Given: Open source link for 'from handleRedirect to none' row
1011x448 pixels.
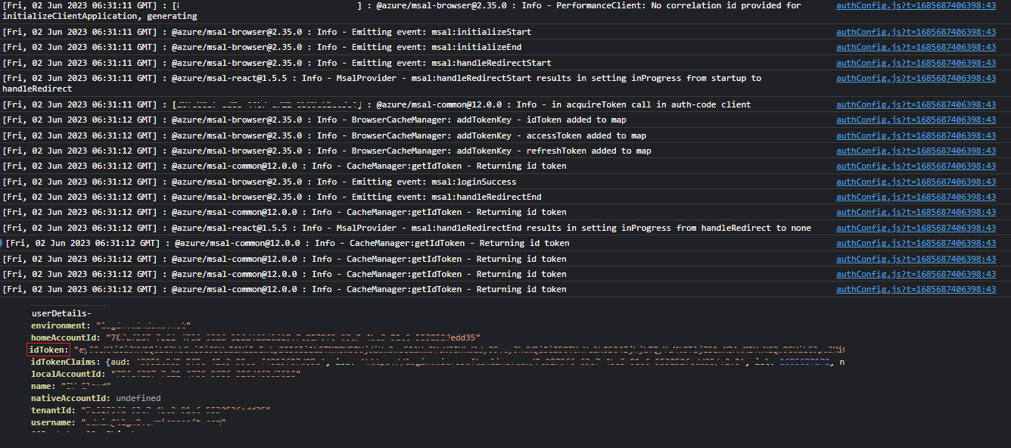Looking at the screenshot, I should 916,228.
